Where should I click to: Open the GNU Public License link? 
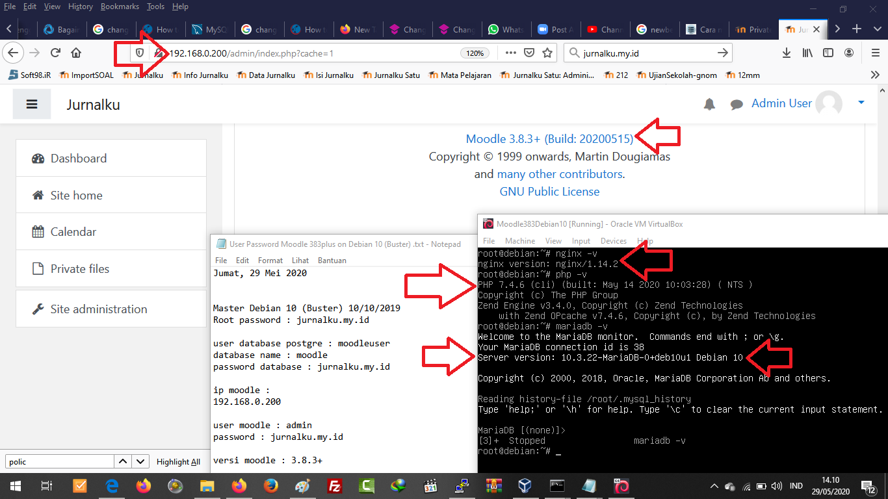549,192
